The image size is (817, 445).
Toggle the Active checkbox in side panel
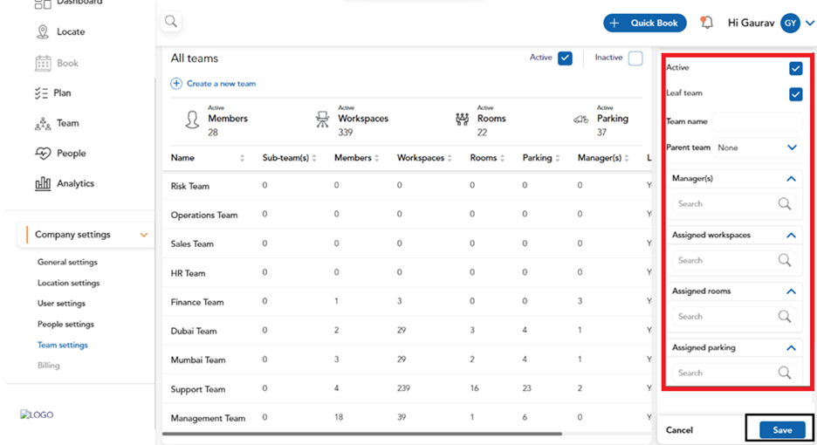coord(795,68)
